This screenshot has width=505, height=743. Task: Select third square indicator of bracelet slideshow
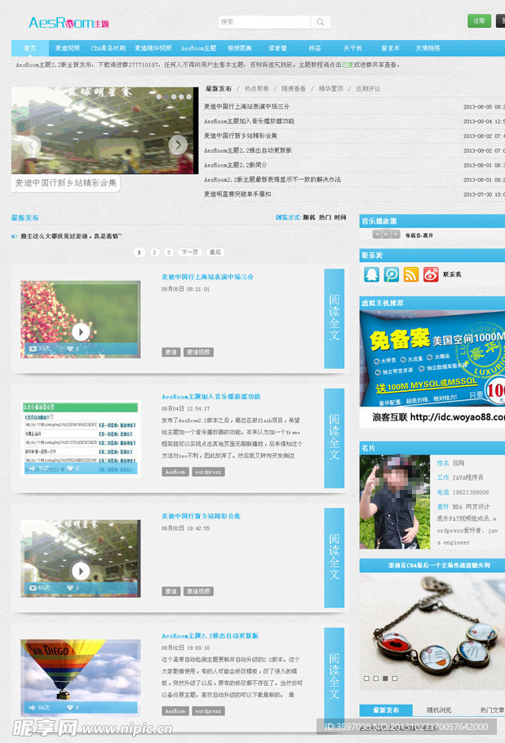(x=385, y=678)
